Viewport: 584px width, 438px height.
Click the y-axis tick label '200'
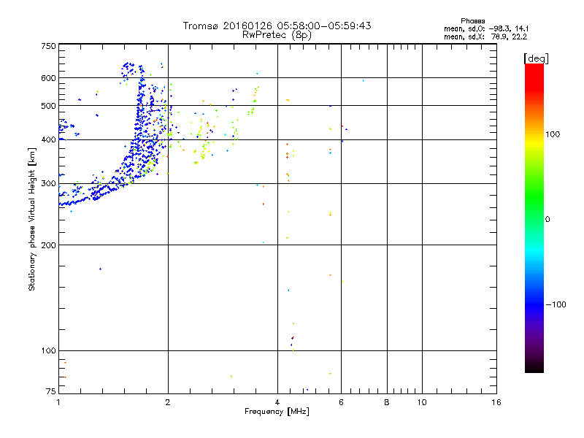point(49,245)
